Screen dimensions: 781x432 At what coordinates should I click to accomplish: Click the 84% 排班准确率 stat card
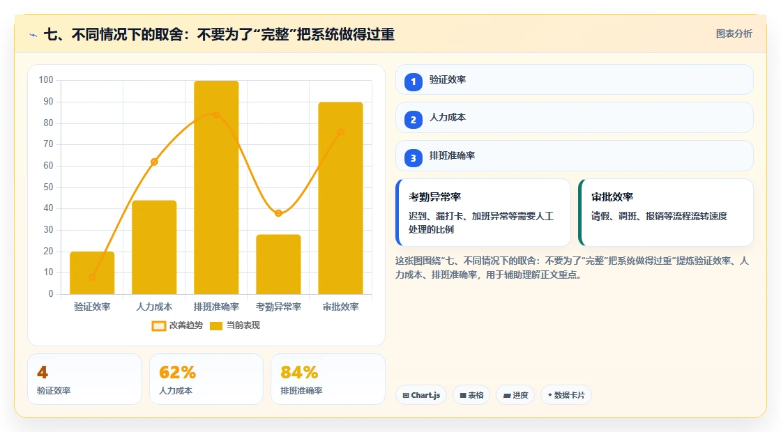tap(328, 379)
